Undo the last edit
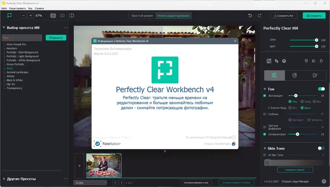The width and height of the screenshot is (330, 187). pyautogui.click(x=250, y=16)
